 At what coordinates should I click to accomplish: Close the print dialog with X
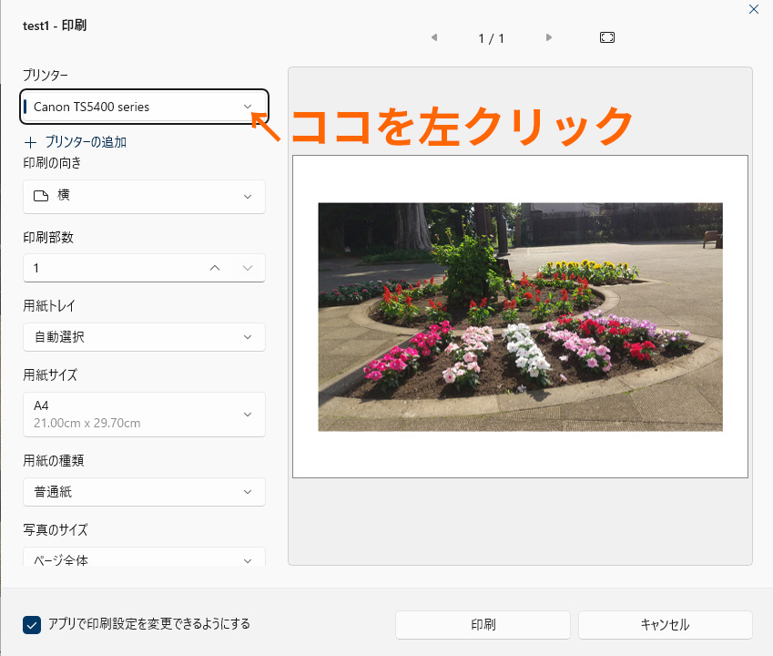pyautogui.click(x=753, y=9)
